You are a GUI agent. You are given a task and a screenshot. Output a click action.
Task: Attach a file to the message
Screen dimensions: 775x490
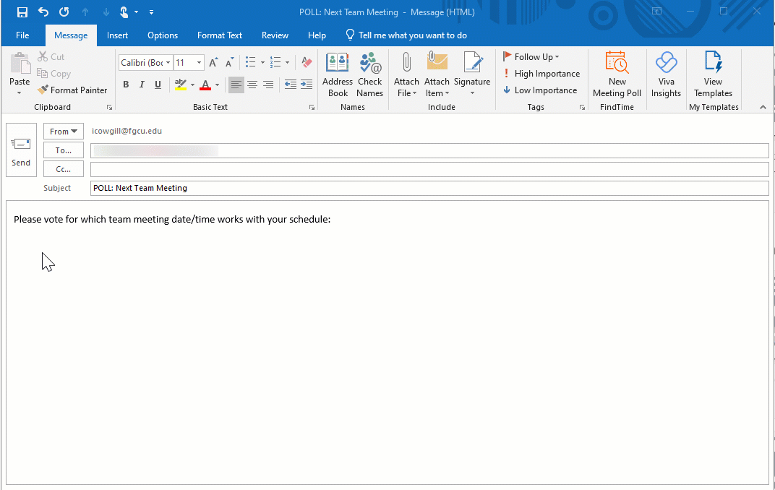pyautogui.click(x=406, y=74)
